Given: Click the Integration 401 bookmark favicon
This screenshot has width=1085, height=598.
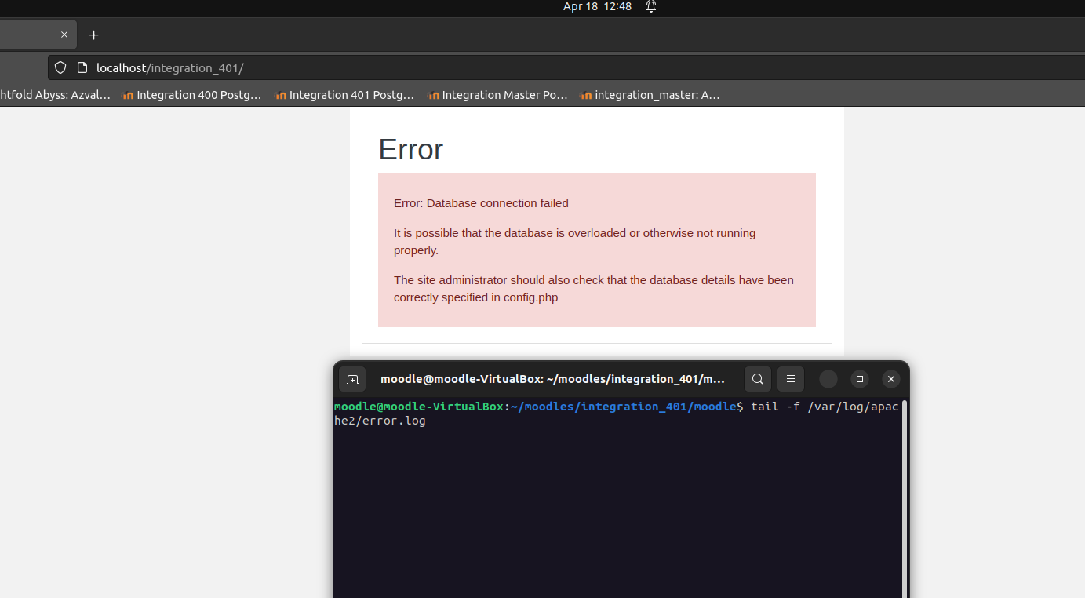Looking at the screenshot, I should (x=281, y=96).
